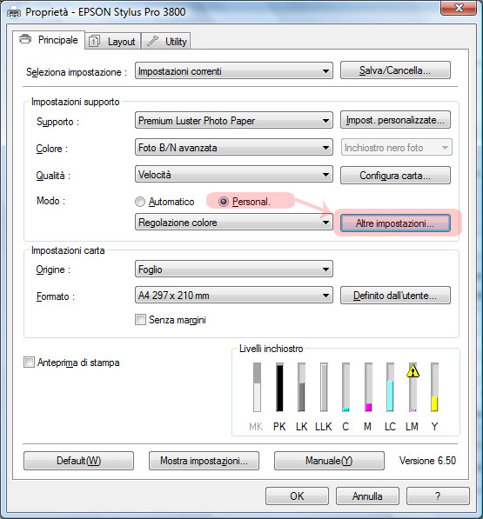
Task: Select the Personal. mode radio button
Action: click(224, 201)
